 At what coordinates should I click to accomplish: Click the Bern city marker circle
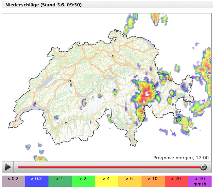[70, 81]
